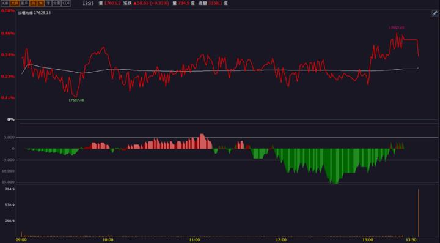The width and height of the screenshot is (440, 243).
Task: Toggle the 均 average line button
Action: click(x=34, y=4)
